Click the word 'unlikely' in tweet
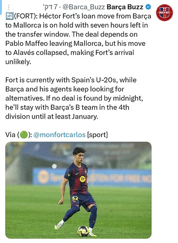178x243 pixels. [x=18, y=62]
